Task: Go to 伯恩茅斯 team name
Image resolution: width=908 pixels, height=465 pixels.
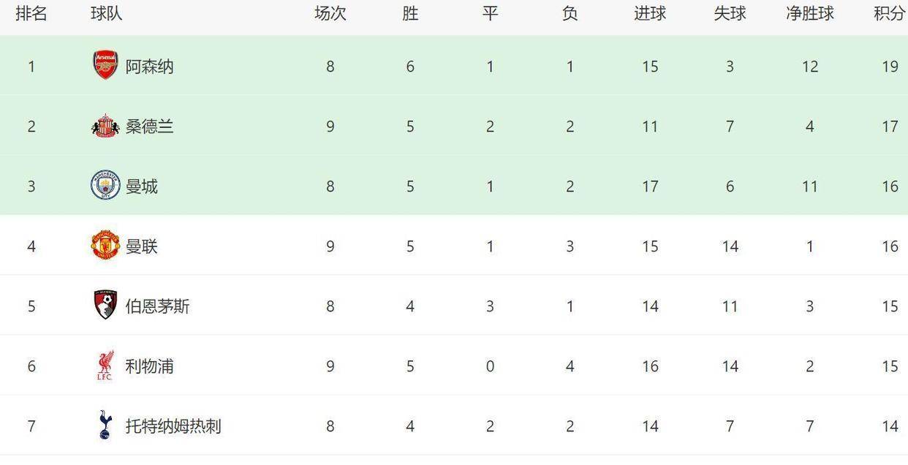Action: coord(157,306)
